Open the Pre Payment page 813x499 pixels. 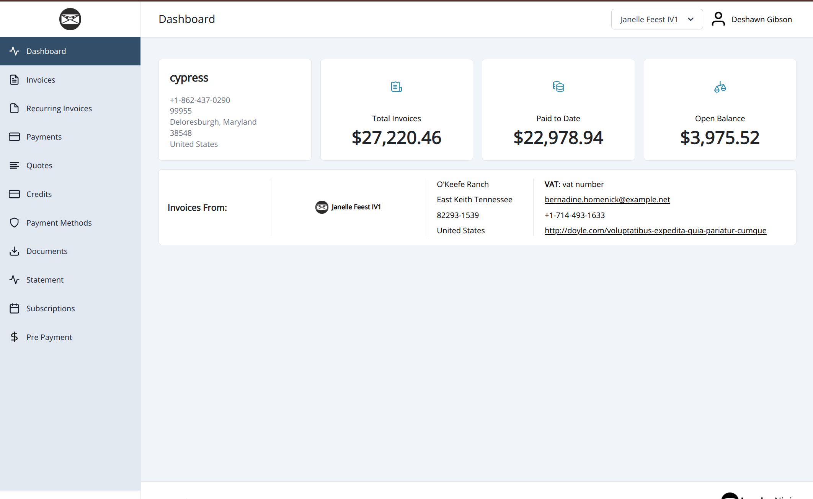[70, 337]
